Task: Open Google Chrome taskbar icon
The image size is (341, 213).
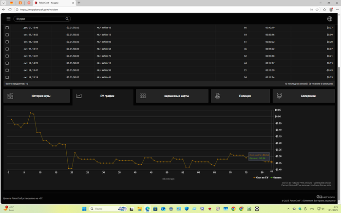Action: point(233,209)
